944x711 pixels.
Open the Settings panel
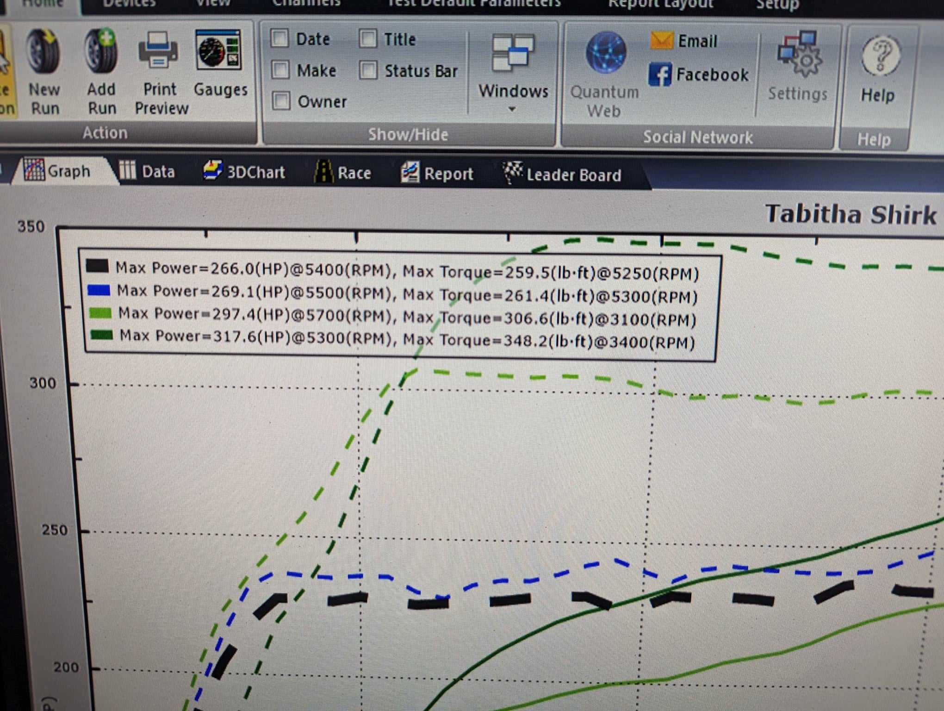pyautogui.click(x=798, y=69)
